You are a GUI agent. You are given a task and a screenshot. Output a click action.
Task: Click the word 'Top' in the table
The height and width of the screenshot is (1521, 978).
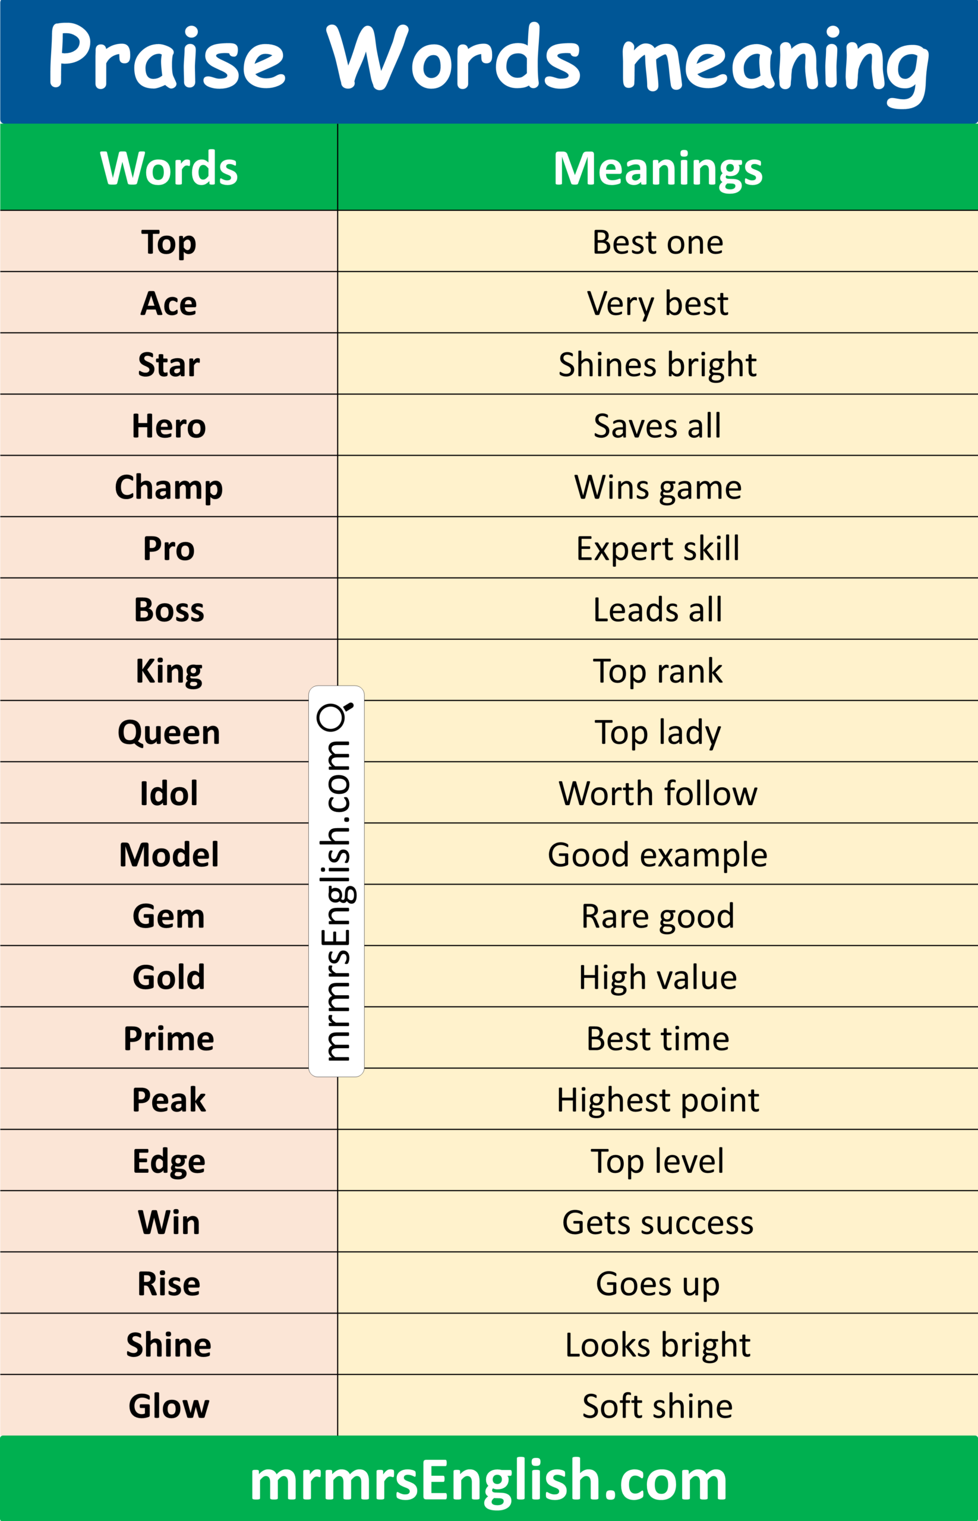(x=169, y=242)
